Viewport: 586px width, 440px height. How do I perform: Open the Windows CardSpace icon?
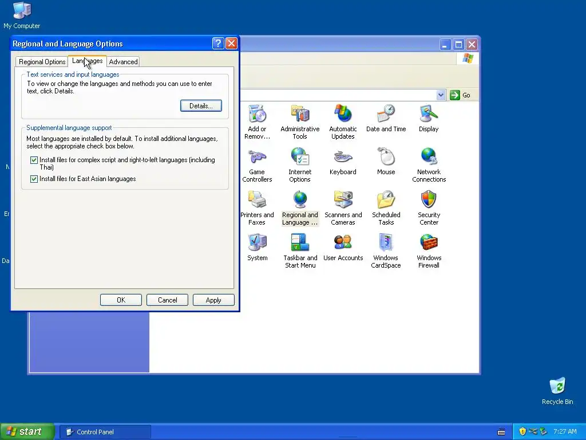point(386,251)
